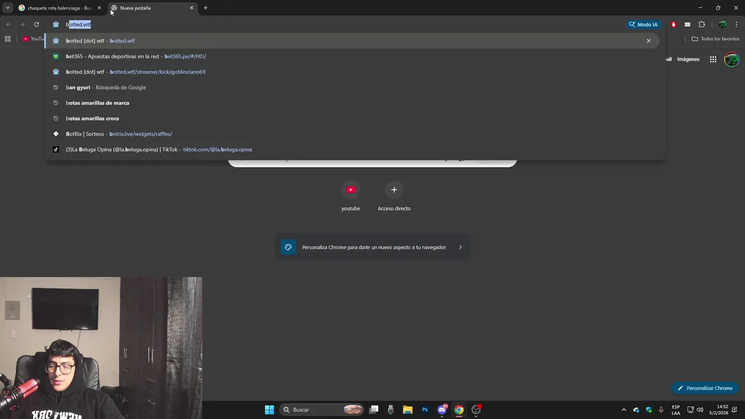
Task: Select botas amarillas de marca suggestion
Action: coord(352,103)
